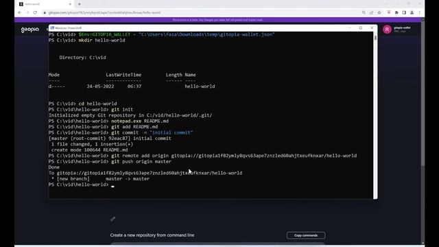Open the extensions puzzle icon
439x247 pixels.
396,12
